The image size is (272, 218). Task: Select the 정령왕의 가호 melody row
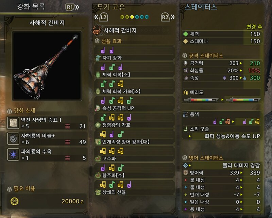click(x=134, y=121)
